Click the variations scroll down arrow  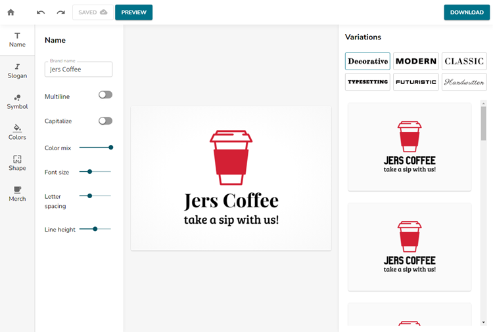483,322
